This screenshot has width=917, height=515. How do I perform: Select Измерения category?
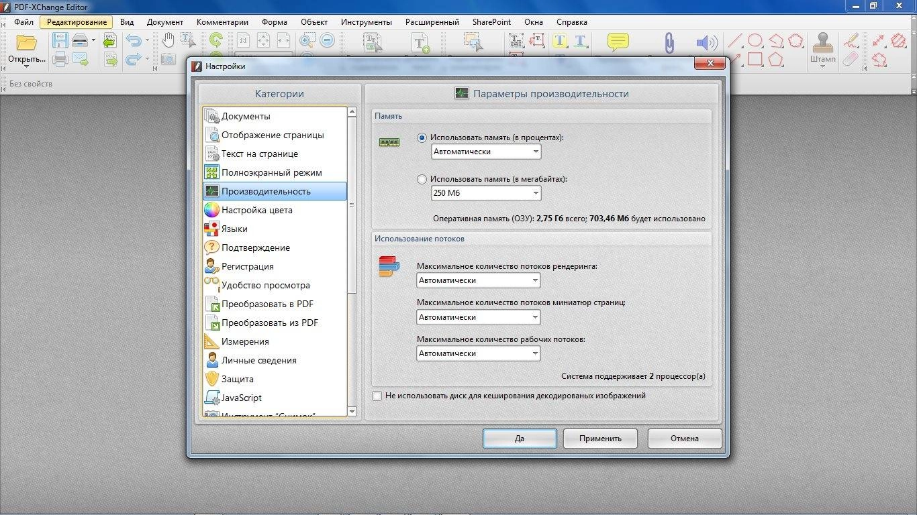tap(275, 341)
